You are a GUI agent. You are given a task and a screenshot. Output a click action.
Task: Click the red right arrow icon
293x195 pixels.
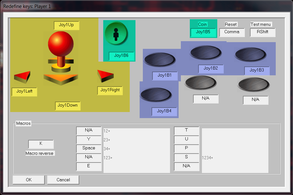click(105, 75)
